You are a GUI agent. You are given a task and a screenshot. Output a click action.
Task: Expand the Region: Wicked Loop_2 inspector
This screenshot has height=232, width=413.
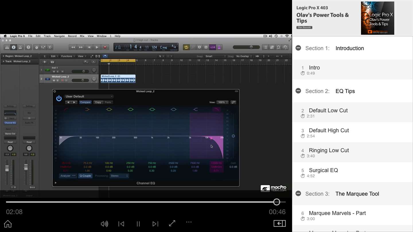pyautogui.click(x=4, y=56)
